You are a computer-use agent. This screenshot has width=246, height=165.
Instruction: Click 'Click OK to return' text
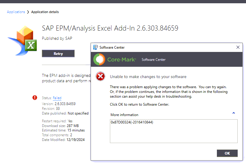click(139, 104)
